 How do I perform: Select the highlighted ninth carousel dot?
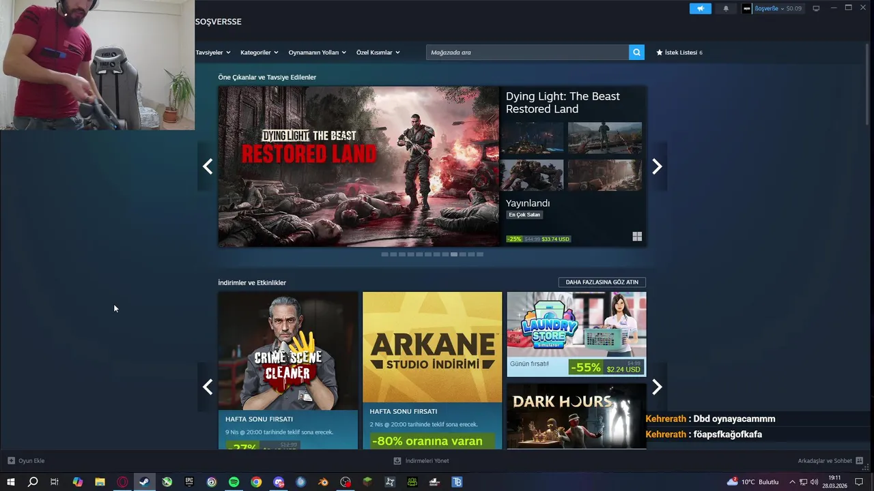[x=454, y=254]
